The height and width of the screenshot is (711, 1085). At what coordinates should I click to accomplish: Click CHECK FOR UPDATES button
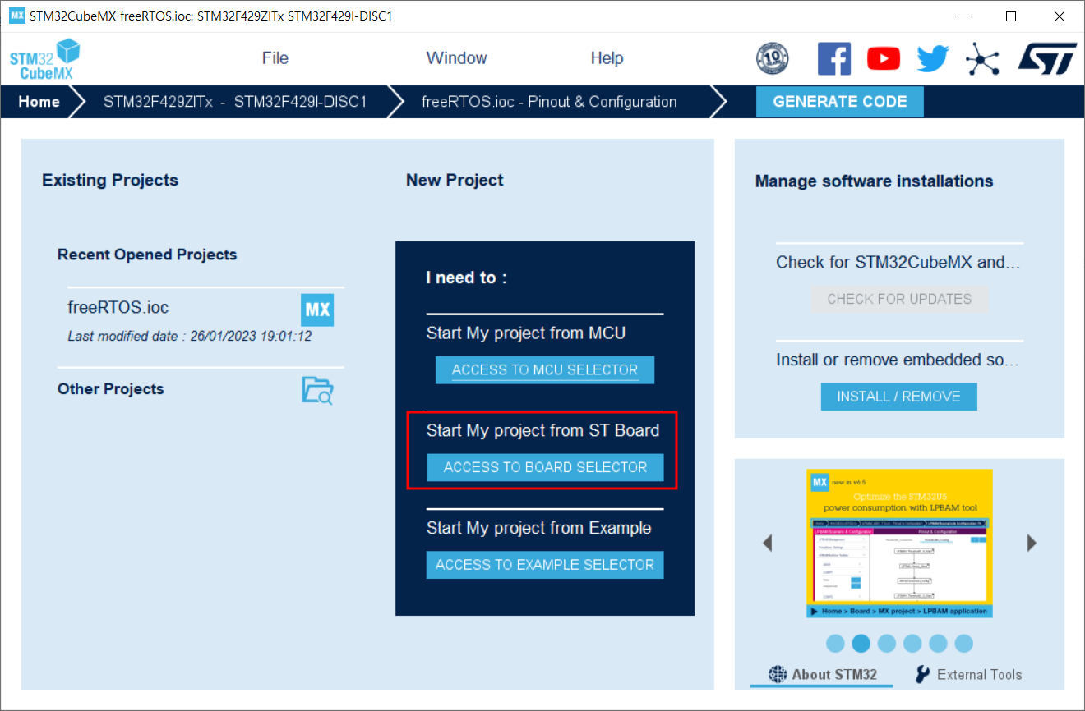pyautogui.click(x=899, y=299)
